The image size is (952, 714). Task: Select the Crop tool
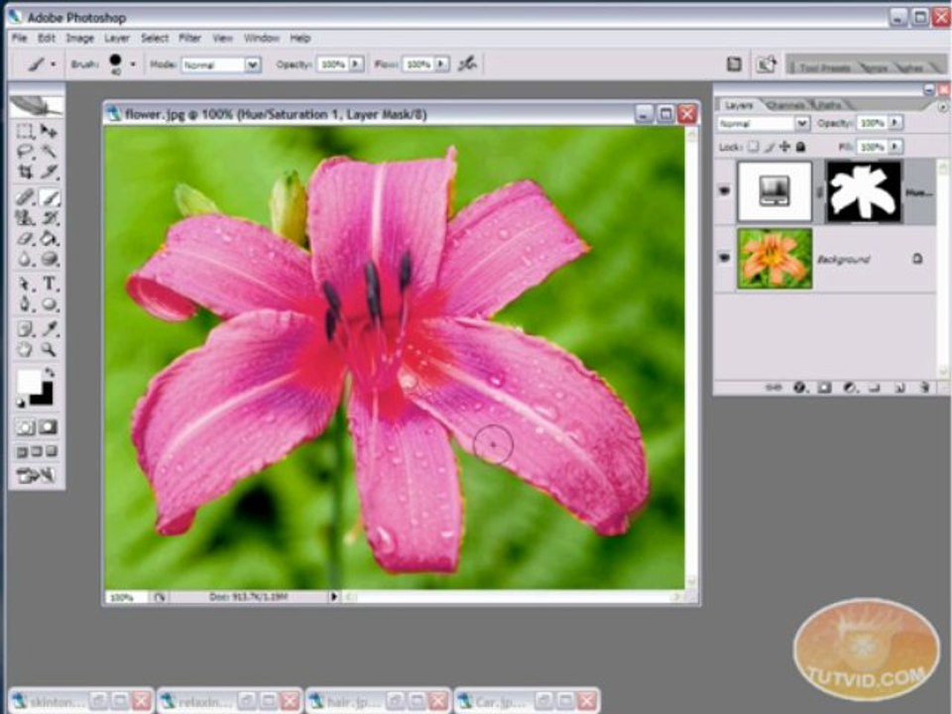25,172
